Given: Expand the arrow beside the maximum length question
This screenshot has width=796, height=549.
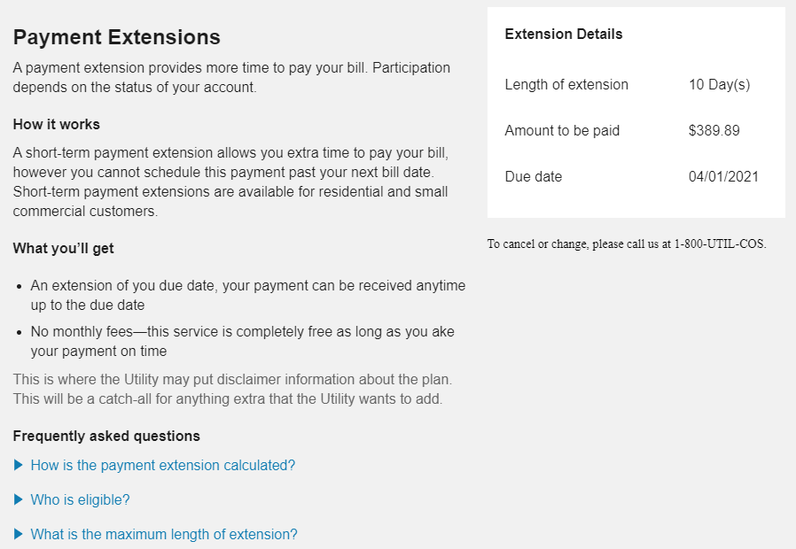Looking at the screenshot, I should tap(19, 534).
